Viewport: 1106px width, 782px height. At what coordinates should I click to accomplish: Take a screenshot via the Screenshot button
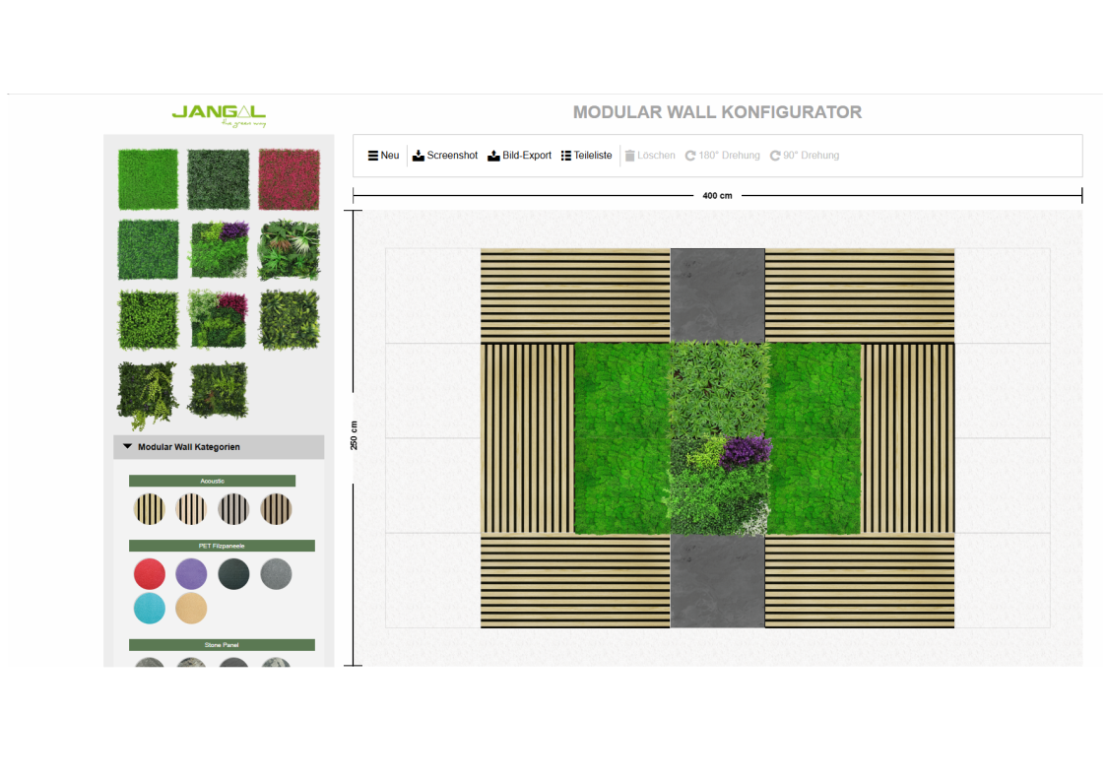[x=445, y=156]
